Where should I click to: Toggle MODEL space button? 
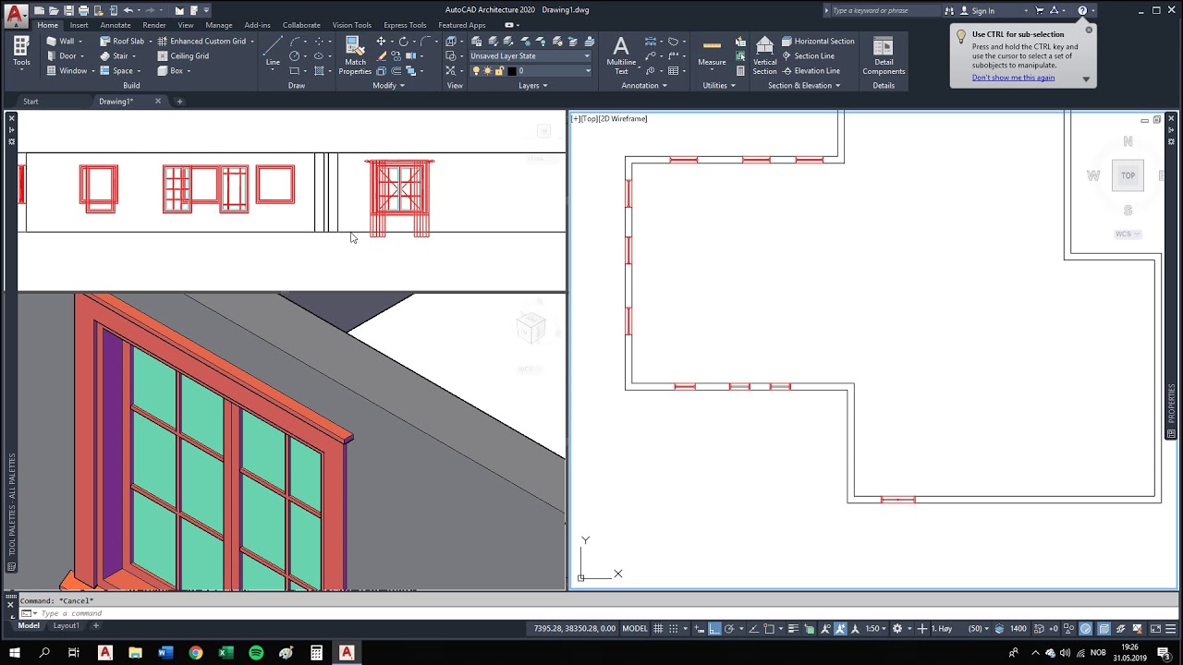[635, 628]
